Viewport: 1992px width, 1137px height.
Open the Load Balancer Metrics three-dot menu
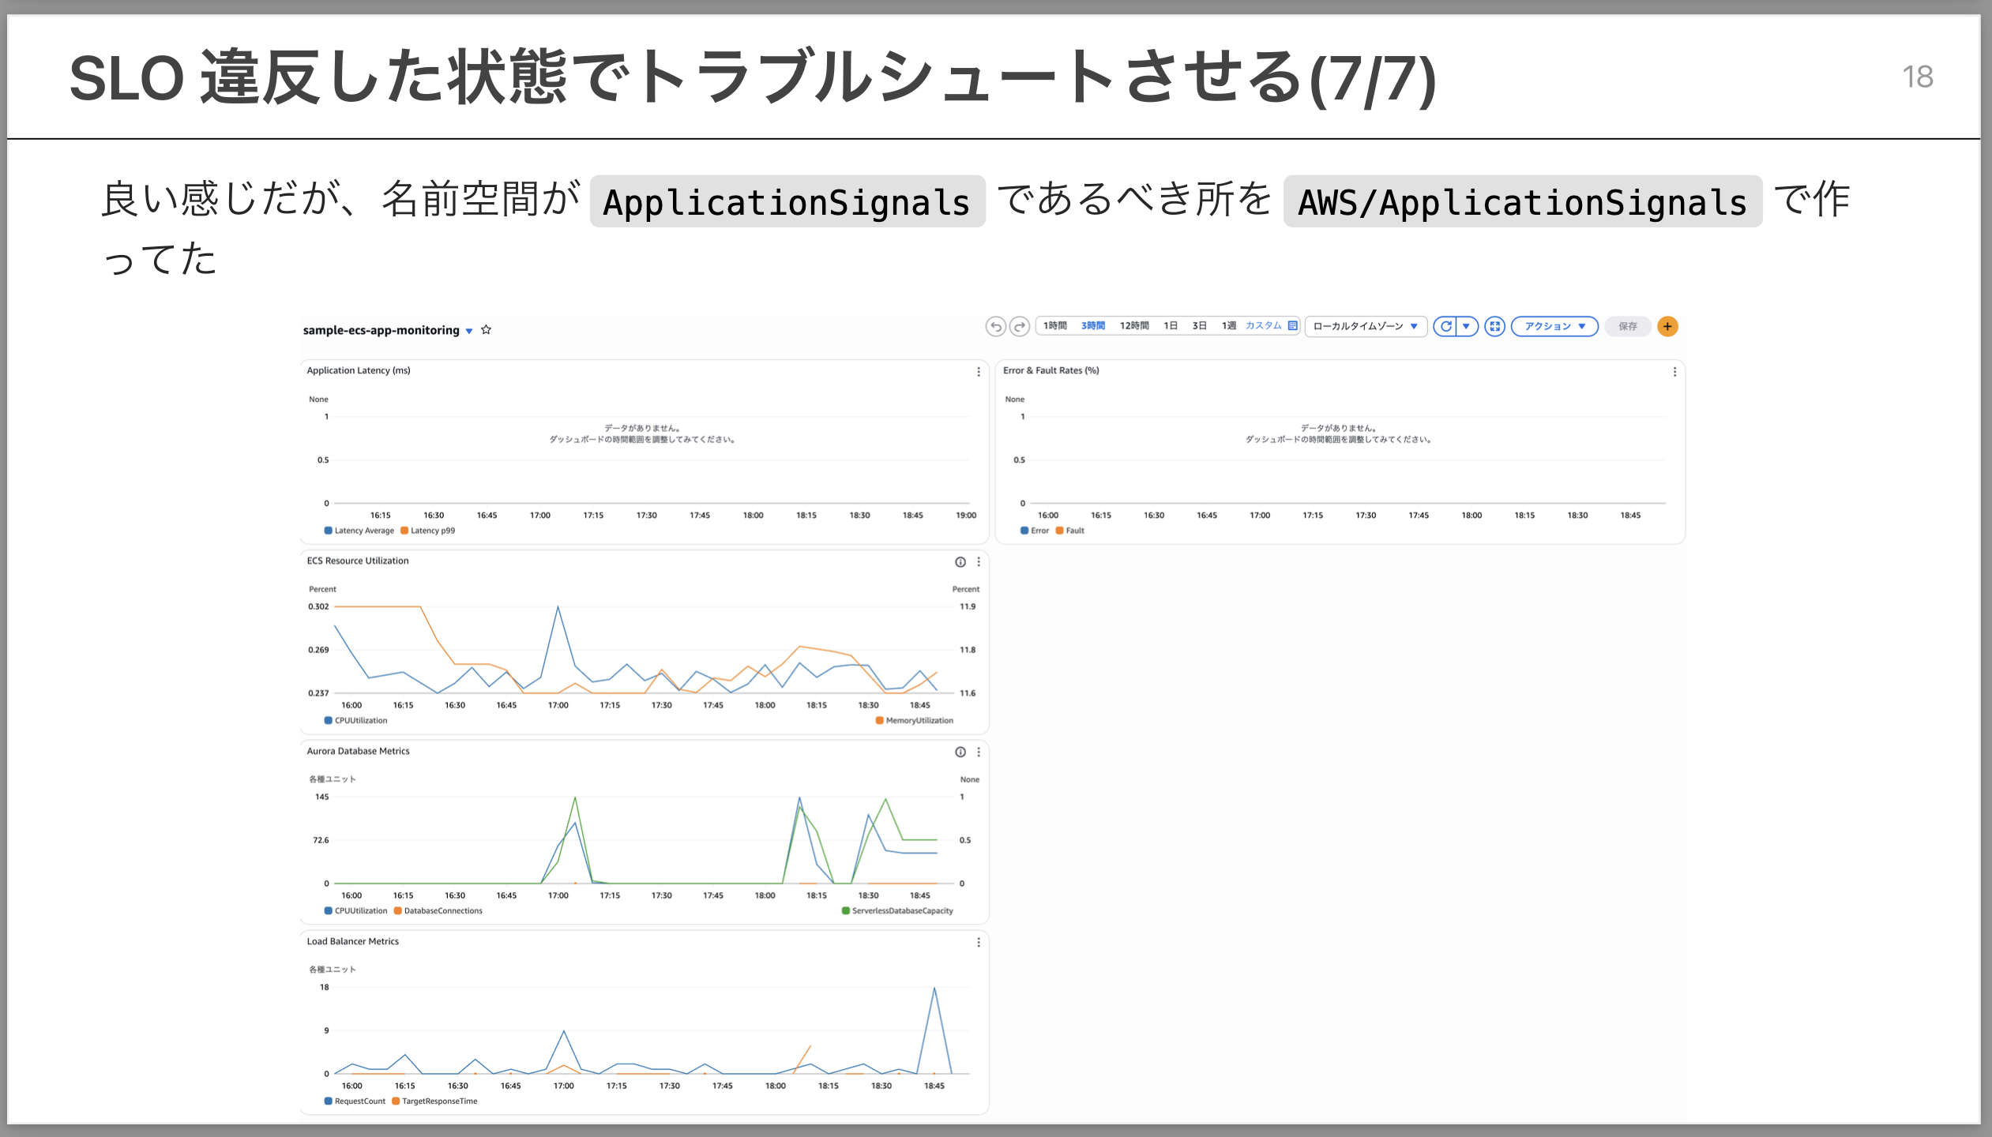[x=978, y=942]
